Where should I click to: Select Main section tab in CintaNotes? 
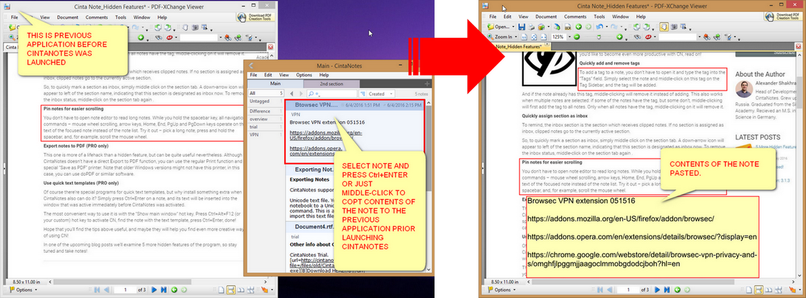(276, 84)
